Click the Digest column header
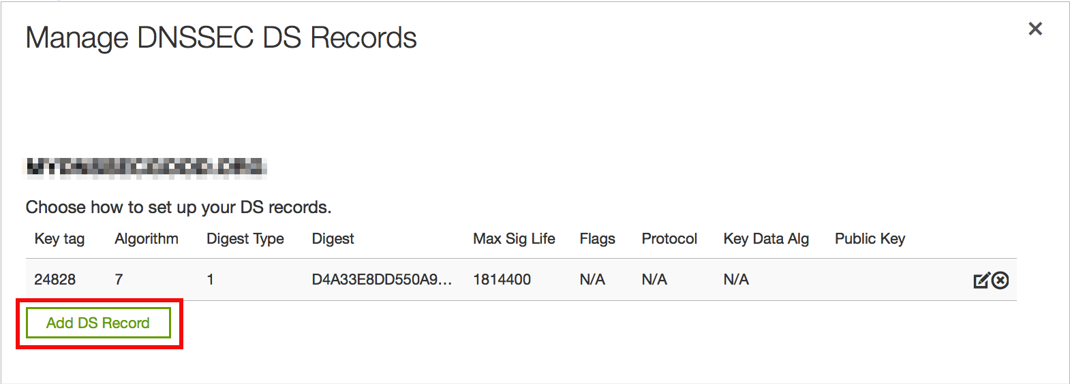Image resolution: width=1070 pixels, height=384 pixels. (x=333, y=239)
